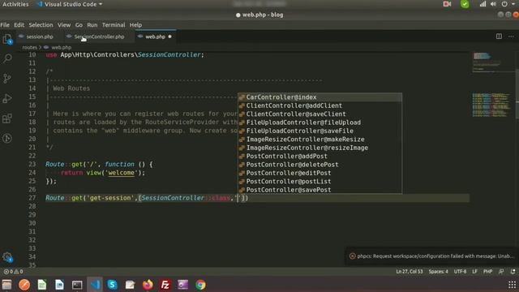Launch Google Chrome from the dock
Viewport: 519px width, 292px height.
click(200, 285)
